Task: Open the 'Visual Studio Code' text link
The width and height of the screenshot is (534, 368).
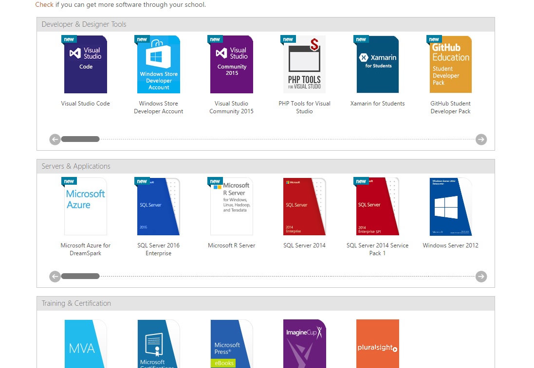Action: coord(86,104)
